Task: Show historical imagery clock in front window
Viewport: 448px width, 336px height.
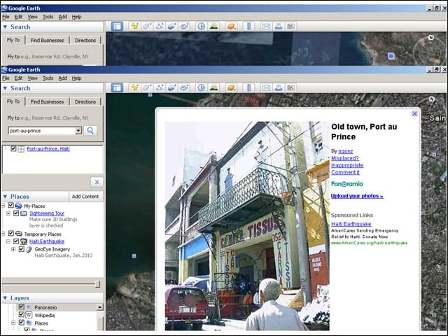Action: pyautogui.click(x=201, y=87)
